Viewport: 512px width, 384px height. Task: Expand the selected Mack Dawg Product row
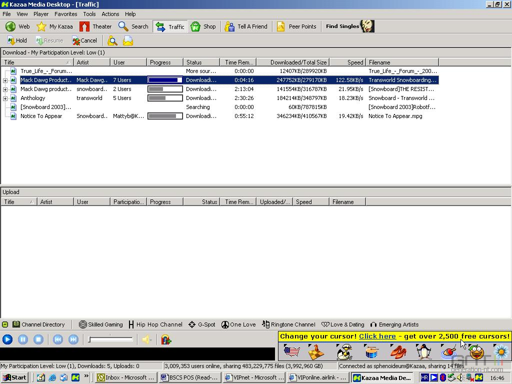(x=5, y=80)
